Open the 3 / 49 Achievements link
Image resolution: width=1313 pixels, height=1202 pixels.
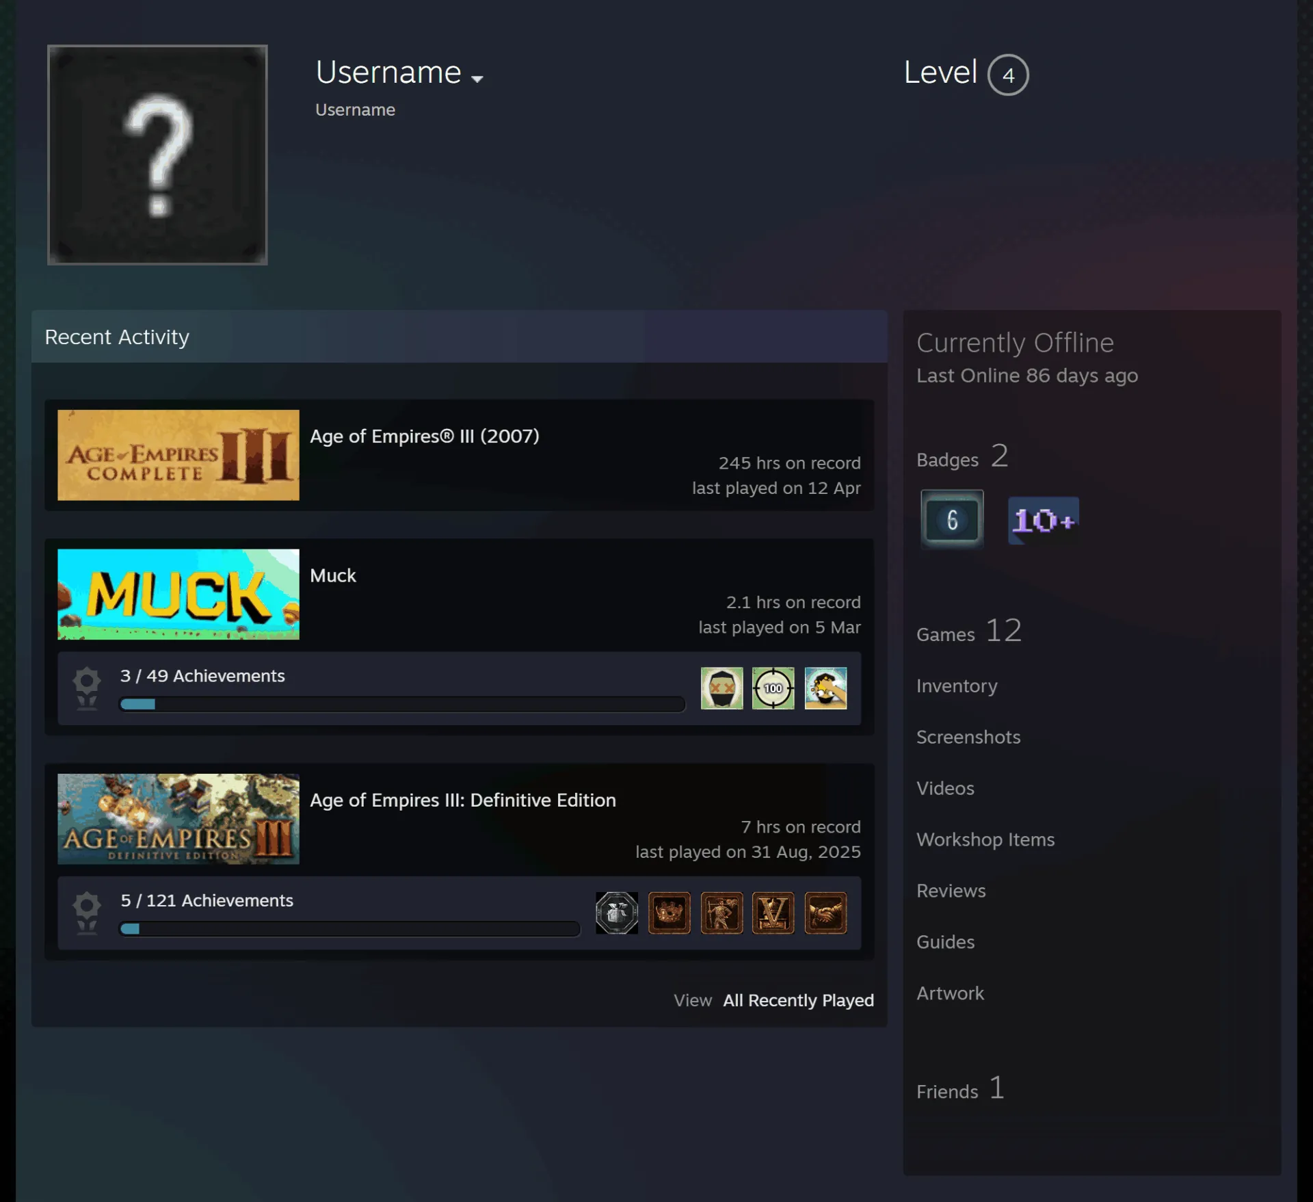click(202, 676)
